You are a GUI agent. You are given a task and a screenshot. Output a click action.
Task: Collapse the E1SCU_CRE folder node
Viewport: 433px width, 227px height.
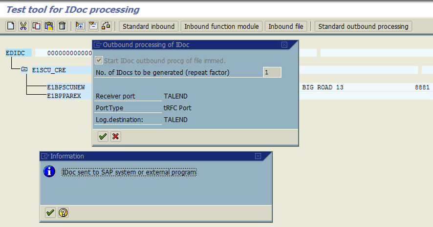point(24,70)
